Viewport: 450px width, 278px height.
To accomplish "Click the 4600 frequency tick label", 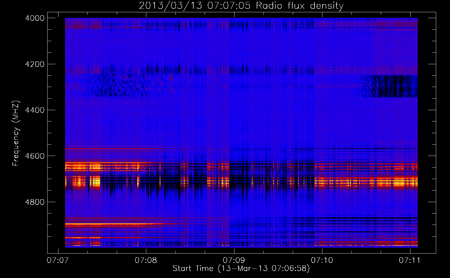I will click(35, 156).
